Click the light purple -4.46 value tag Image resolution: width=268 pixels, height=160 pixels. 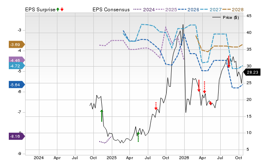tap(17, 60)
